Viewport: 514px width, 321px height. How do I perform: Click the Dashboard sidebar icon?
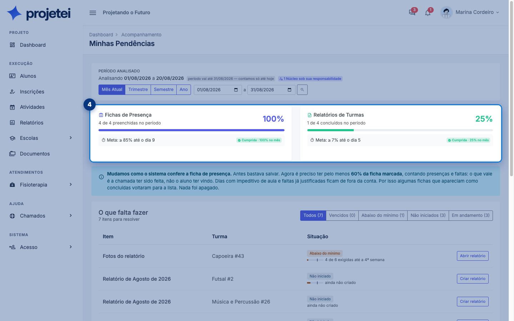pos(12,45)
